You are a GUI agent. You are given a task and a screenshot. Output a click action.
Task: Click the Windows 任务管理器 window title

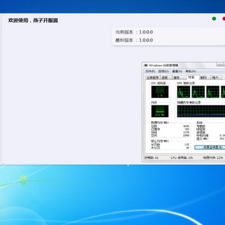pyautogui.click(x=164, y=66)
